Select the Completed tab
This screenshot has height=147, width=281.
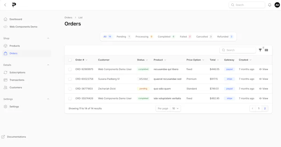coord(166,37)
